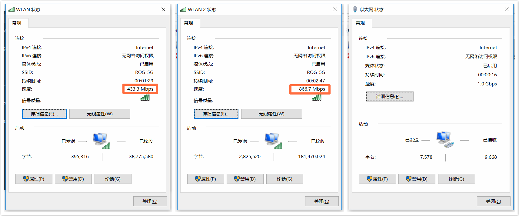519x216 pixels.
Task: Click 已启用 media state in WLAN 2 状态
Action: pyautogui.click(x=318, y=64)
